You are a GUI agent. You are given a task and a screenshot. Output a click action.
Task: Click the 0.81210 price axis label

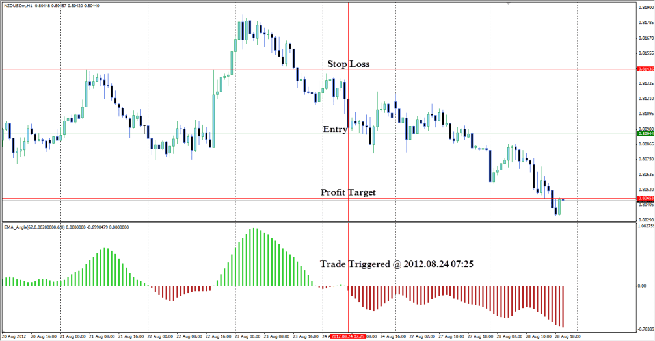(x=647, y=99)
